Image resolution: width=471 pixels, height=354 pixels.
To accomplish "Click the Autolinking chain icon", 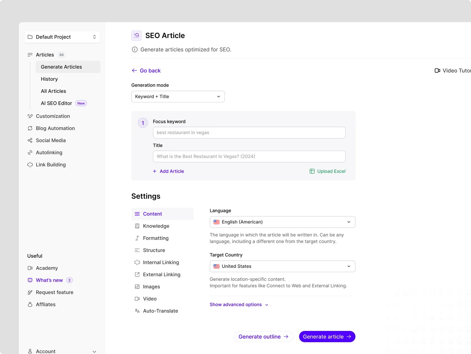I will tap(30, 153).
